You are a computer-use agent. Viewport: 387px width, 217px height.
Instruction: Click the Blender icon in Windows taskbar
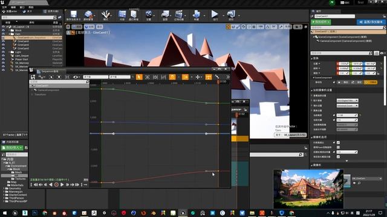[x=153, y=213]
